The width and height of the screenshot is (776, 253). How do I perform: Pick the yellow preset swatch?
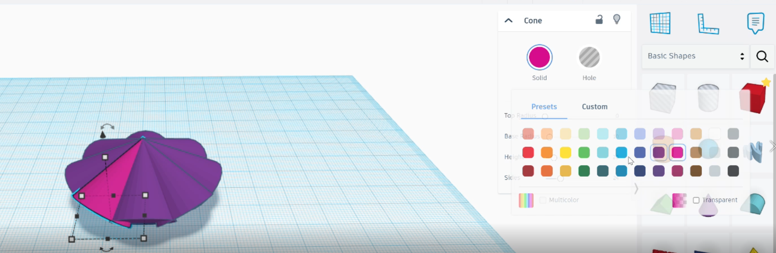(x=566, y=152)
